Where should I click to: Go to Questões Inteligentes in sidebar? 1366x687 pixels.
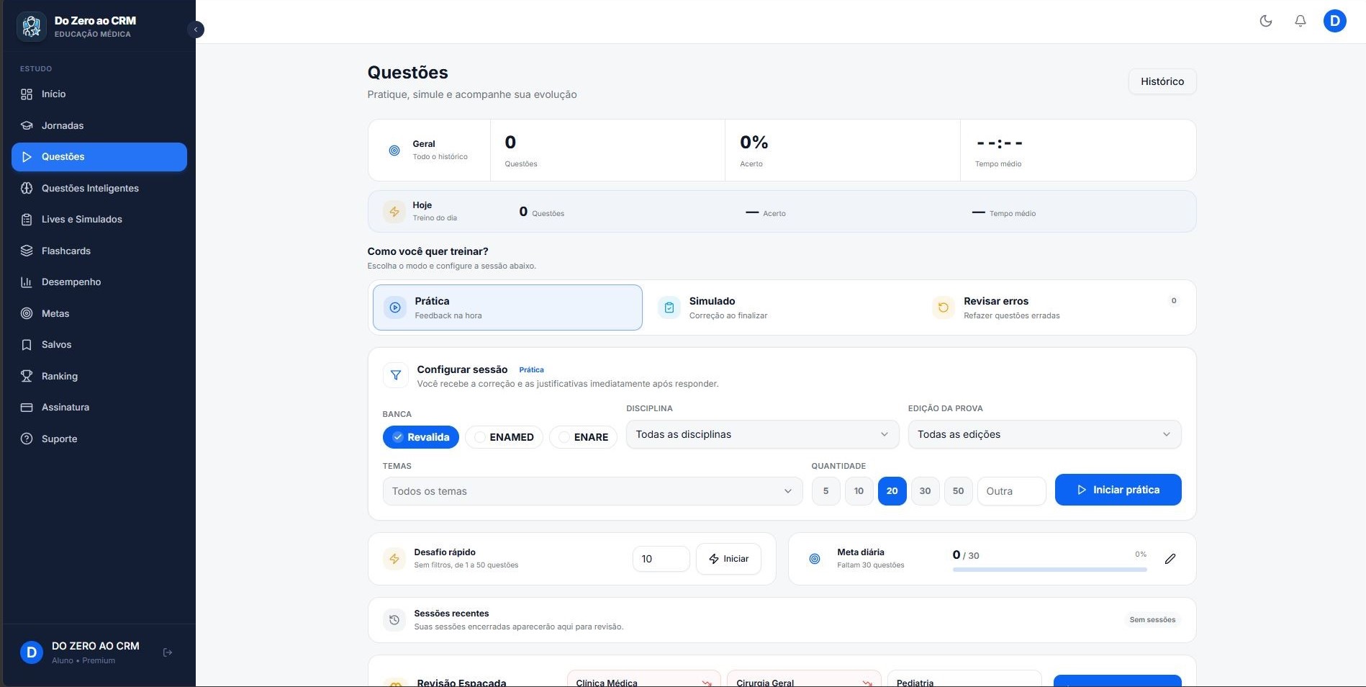[x=99, y=188]
